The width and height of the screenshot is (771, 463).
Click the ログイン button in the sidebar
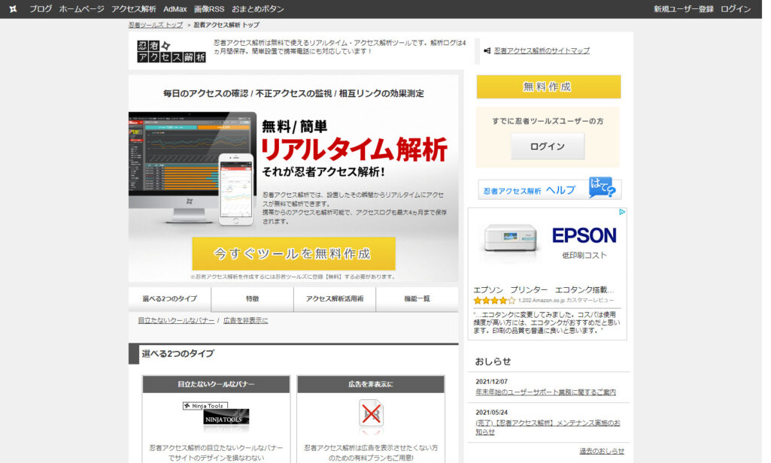(547, 146)
